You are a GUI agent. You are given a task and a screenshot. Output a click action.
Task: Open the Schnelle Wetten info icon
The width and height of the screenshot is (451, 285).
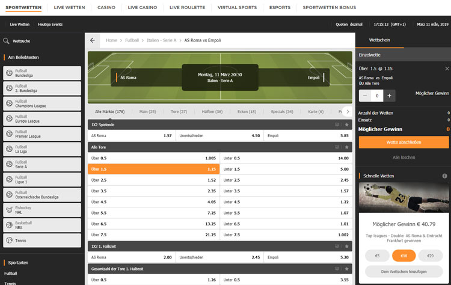(444, 176)
